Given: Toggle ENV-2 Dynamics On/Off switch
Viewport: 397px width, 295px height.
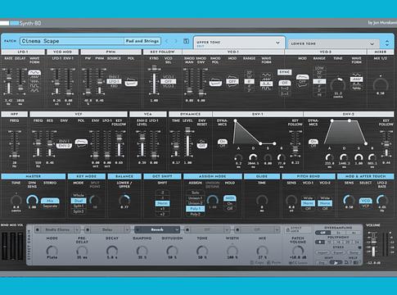Looking at the screenshot, I should pyautogui.click(x=314, y=143).
